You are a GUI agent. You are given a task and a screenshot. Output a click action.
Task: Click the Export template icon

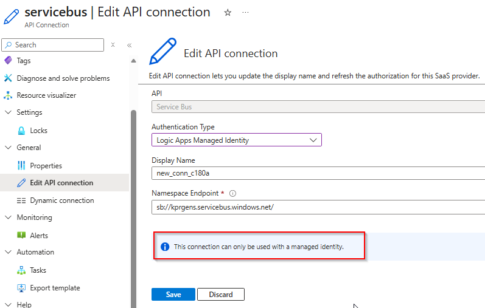pyautogui.click(x=21, y=288)
